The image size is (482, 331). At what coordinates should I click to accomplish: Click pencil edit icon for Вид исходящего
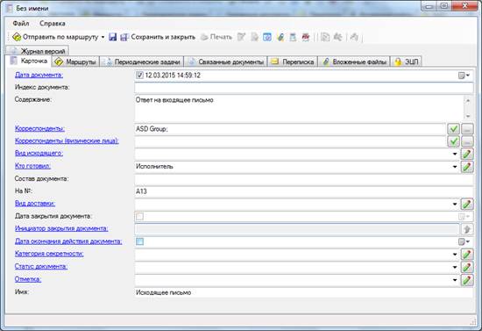coord(467,154)
